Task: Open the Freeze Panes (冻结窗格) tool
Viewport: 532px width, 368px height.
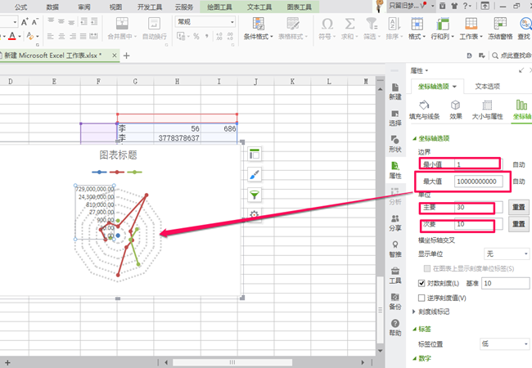Action: point(500,29)
